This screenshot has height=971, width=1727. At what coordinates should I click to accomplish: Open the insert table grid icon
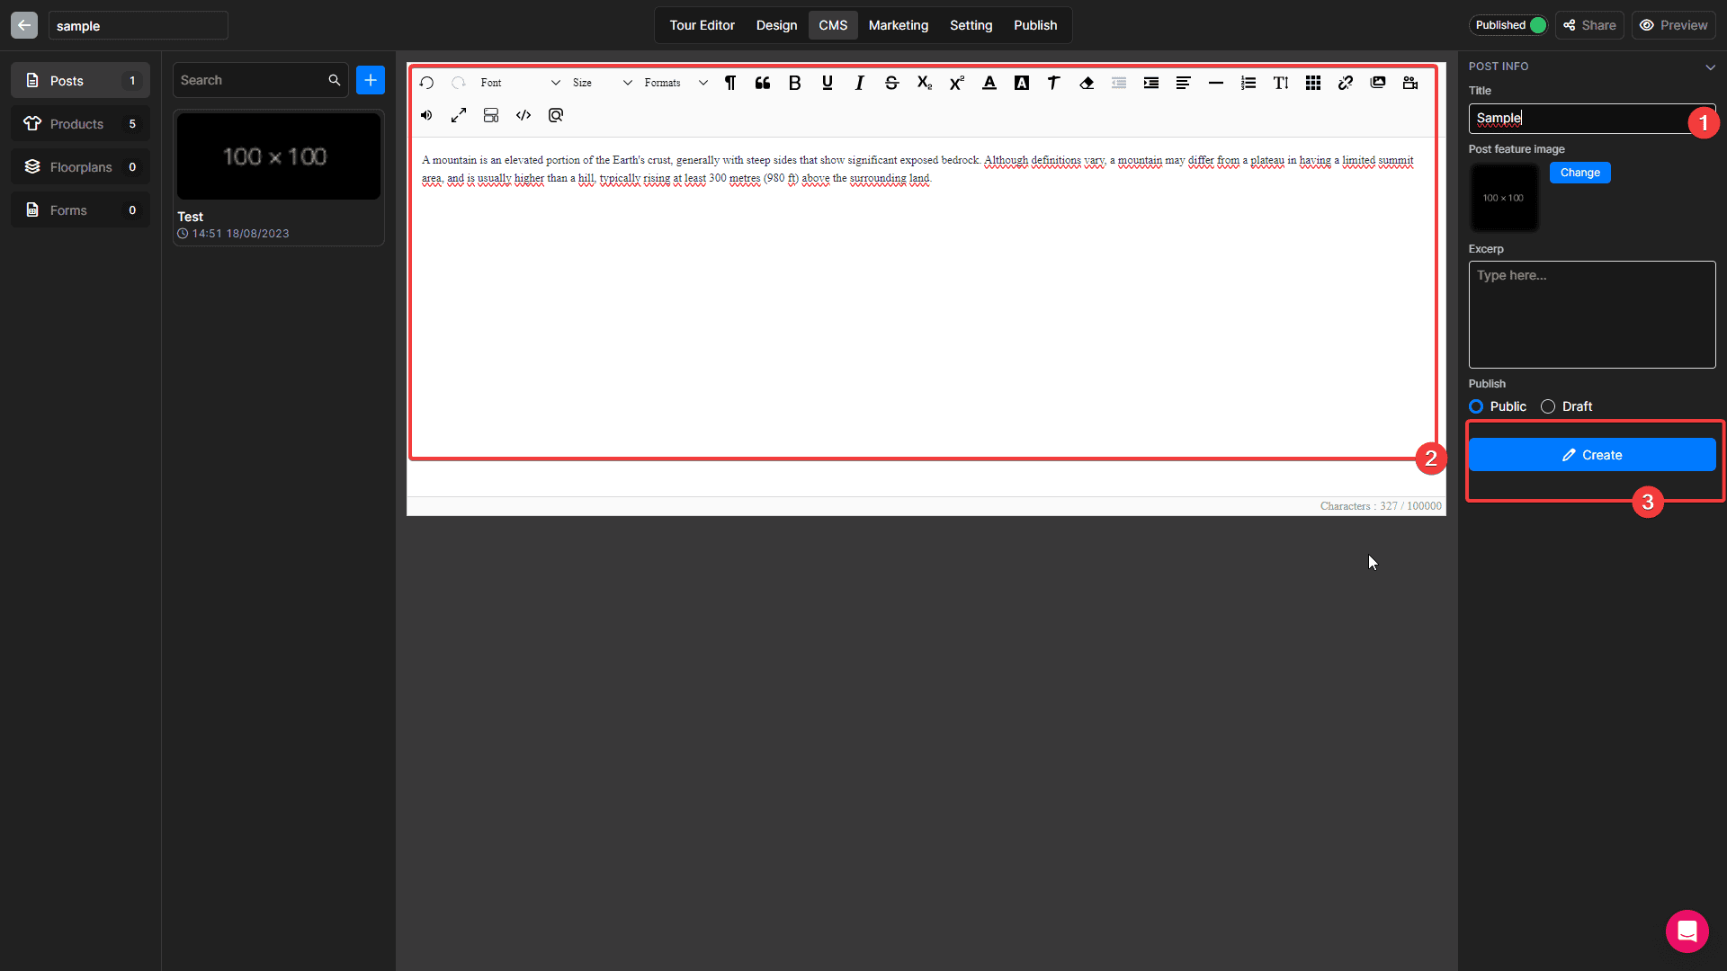tap(1312, 83)
